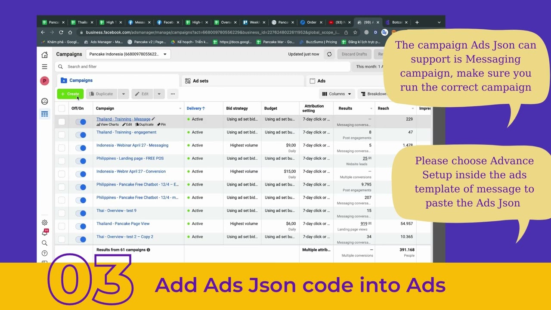Open the This month date range selector
This screenshot has width=551, height=310.
(369, 67)
